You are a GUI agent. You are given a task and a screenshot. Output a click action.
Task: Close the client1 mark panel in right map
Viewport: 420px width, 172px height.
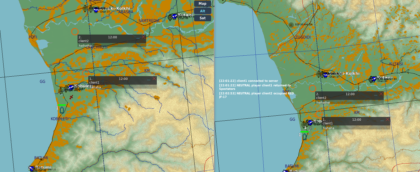387,119
